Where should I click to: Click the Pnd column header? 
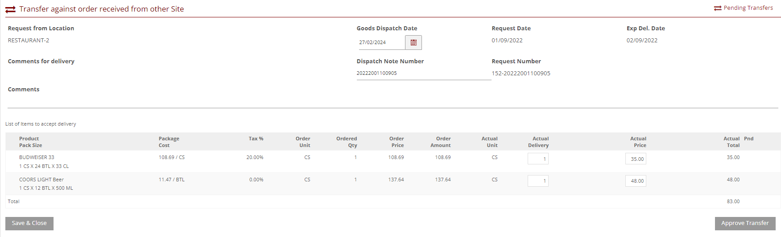pos(748,139)
